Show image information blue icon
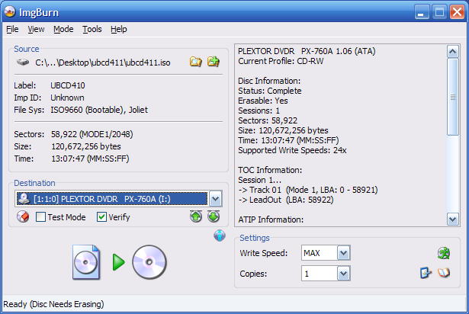This screenshot has width=469, height=314. 220,235
